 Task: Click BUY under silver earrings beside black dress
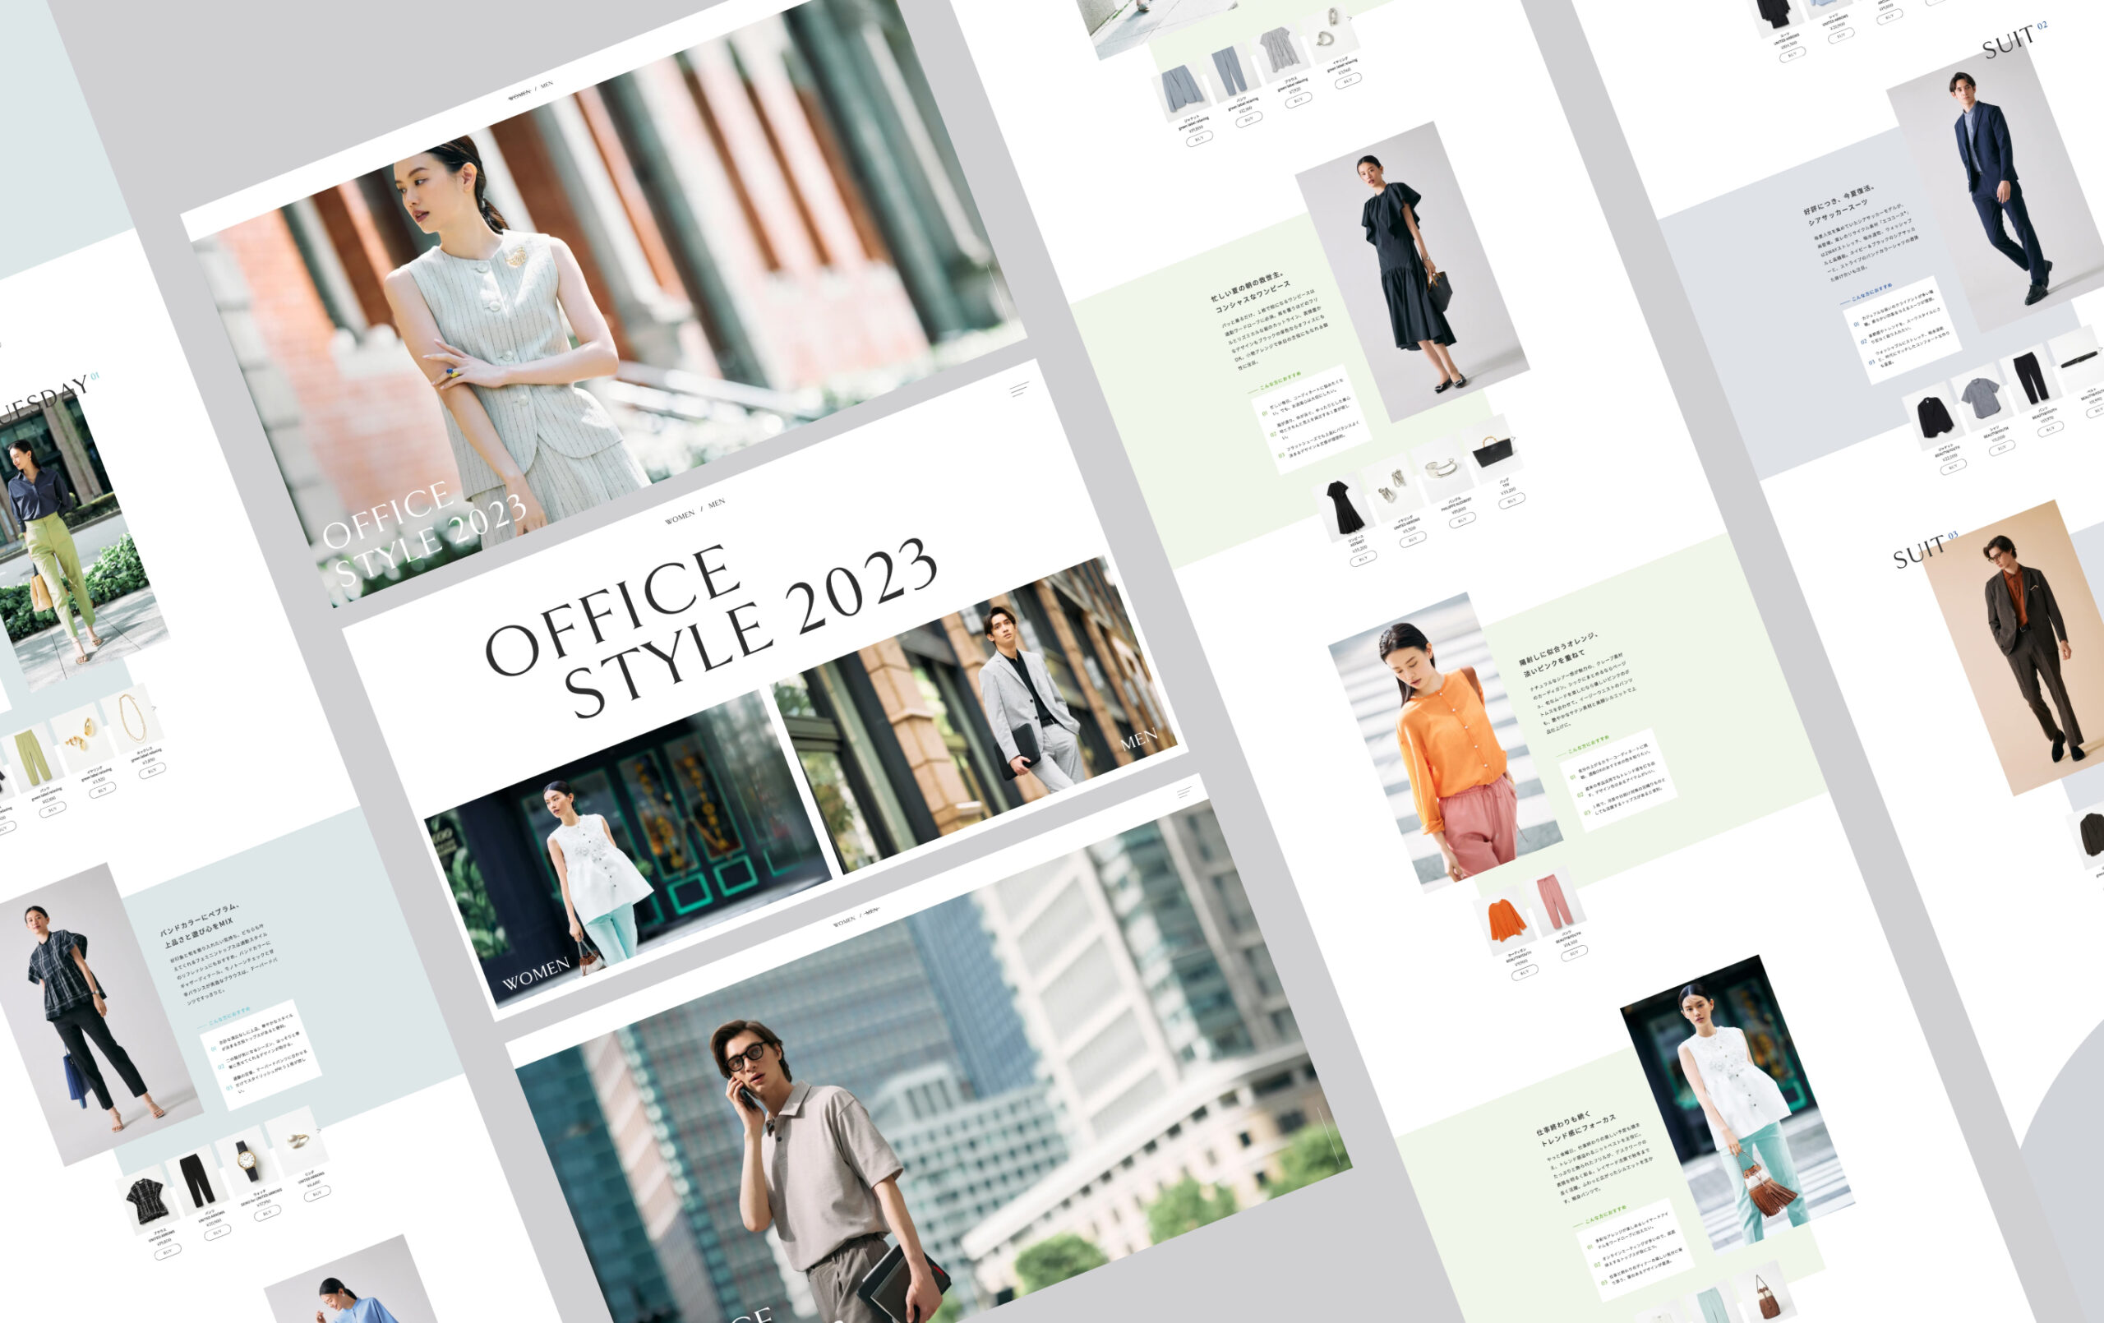(x=1412, y=539)
